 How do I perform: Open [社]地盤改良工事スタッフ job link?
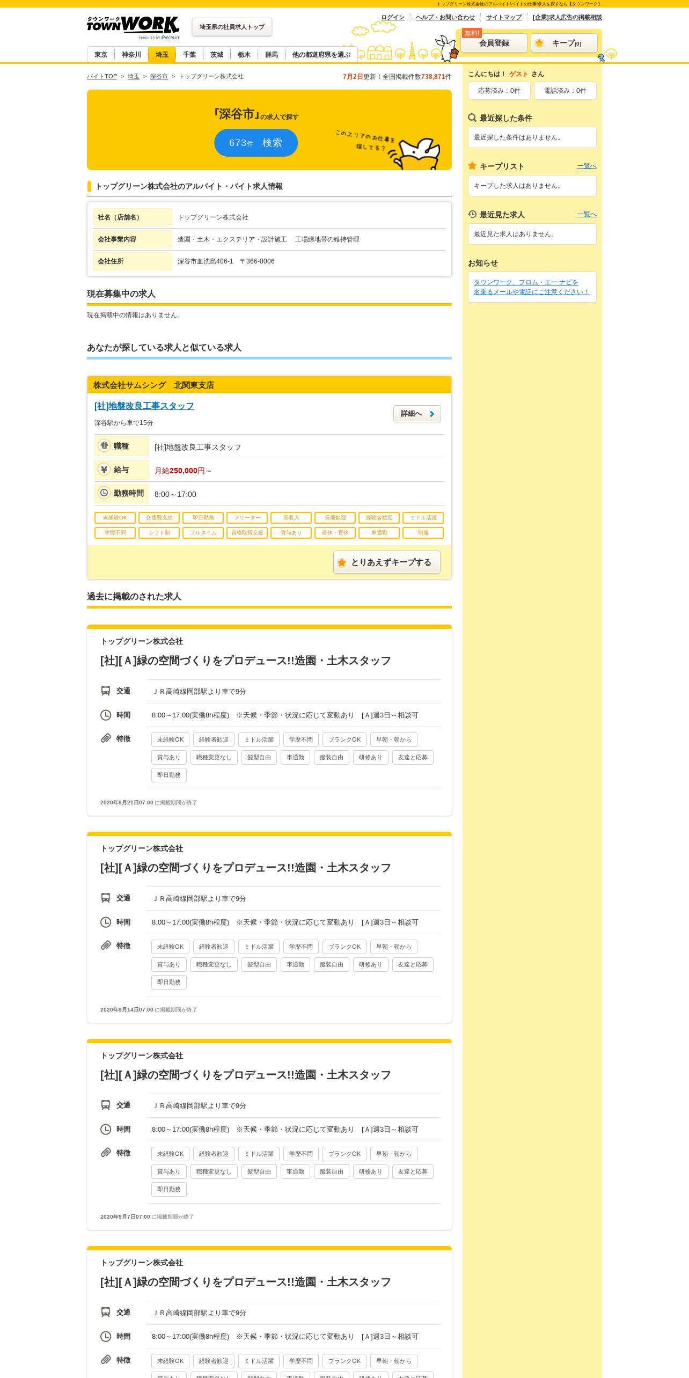tap(144, 406)
